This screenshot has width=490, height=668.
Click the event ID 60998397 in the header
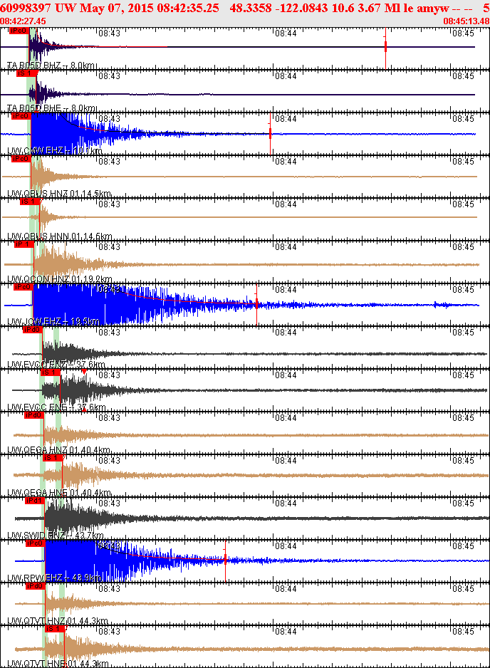coord(25,8)
